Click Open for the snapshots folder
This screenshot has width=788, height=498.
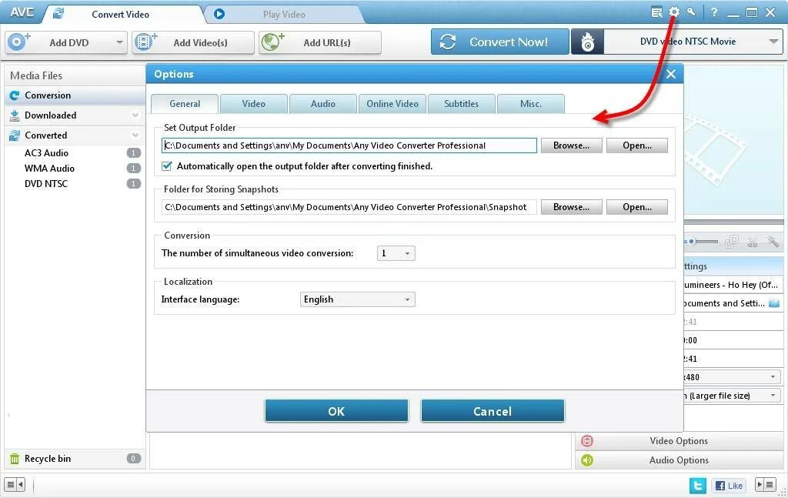(637, 207)
